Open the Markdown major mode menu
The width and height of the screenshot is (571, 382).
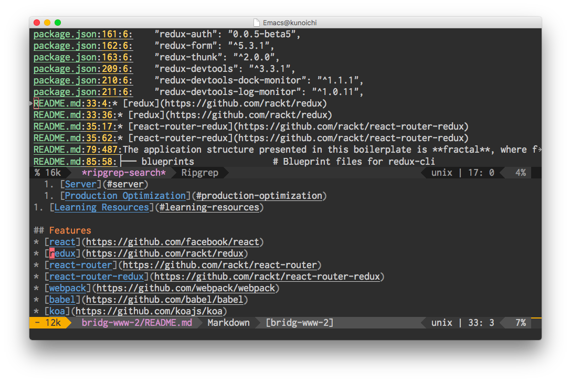[229, 323]
